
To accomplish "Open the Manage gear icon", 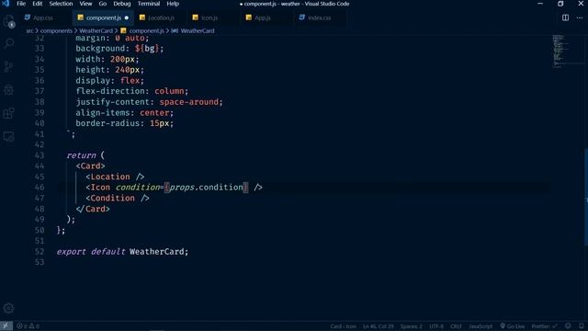I will 9,308.
